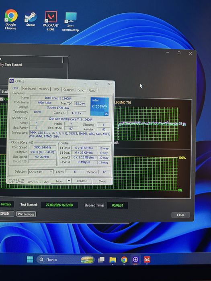Go to the Bench tab
Screen dimensions: 211x281
pyautogui.click(x=81, y=90)
